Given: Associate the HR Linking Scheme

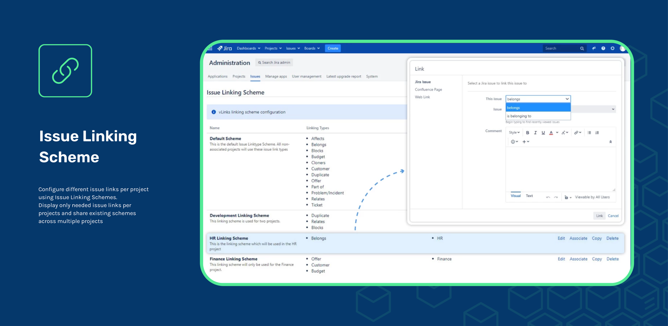Looking at the screenshot, I should [x=578, y=238].
